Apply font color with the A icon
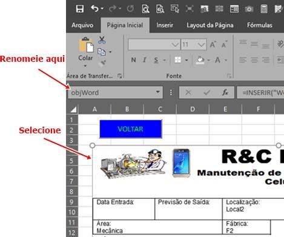Viewport: 284px width, 237px height. click(217, 60)
